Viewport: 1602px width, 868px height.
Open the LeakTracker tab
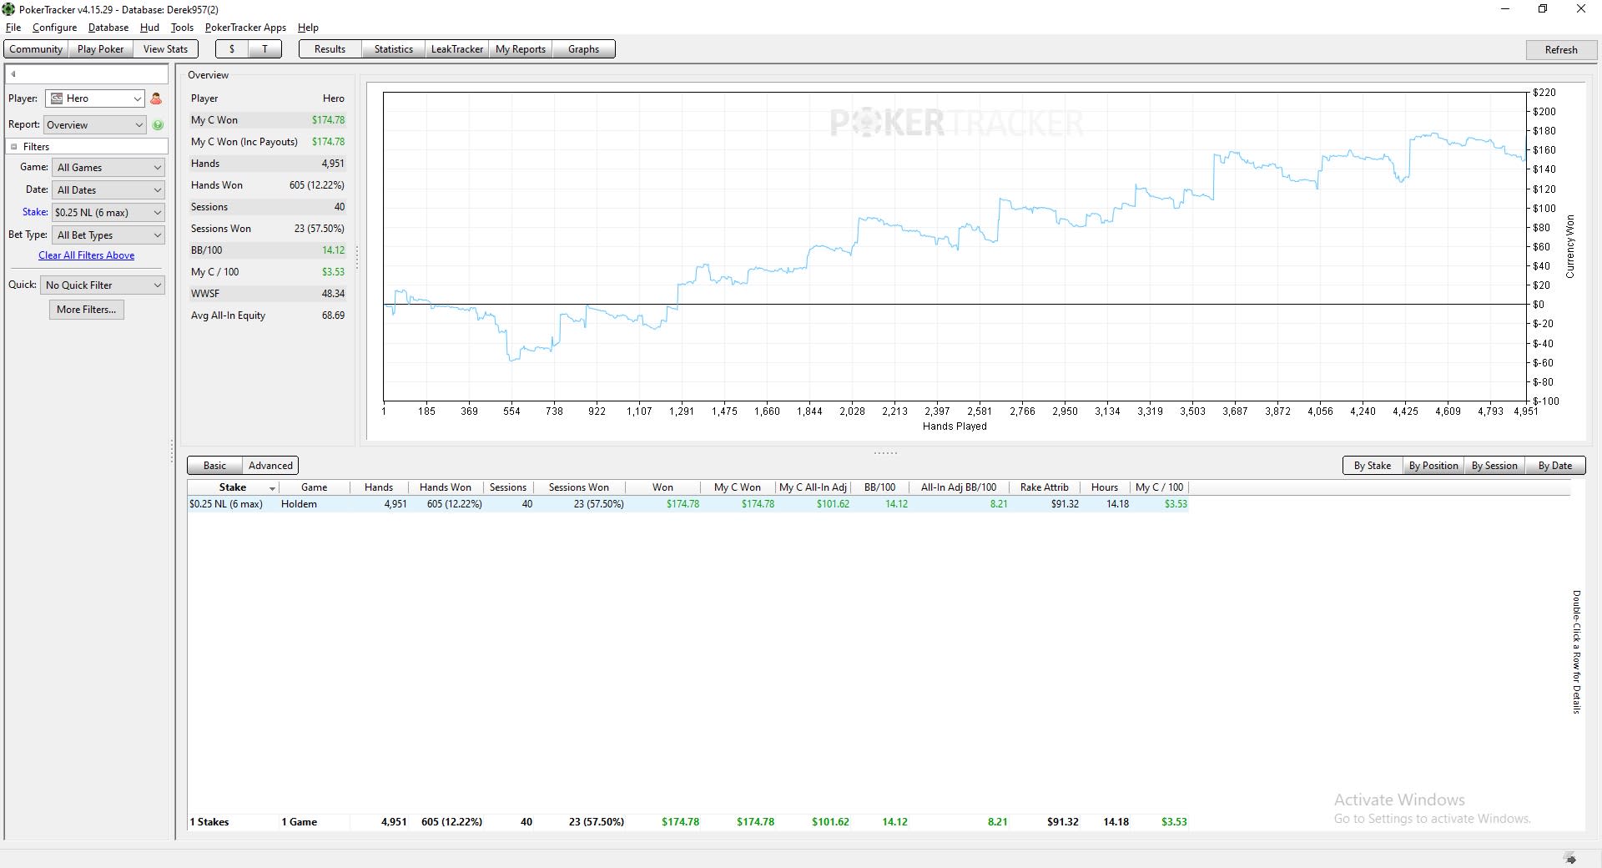click(x=456, y=49)
